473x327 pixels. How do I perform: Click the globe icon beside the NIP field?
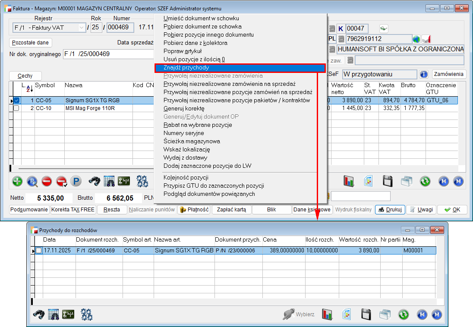tap(416, 39)
